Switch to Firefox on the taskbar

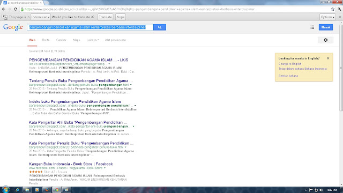point(47,190)
